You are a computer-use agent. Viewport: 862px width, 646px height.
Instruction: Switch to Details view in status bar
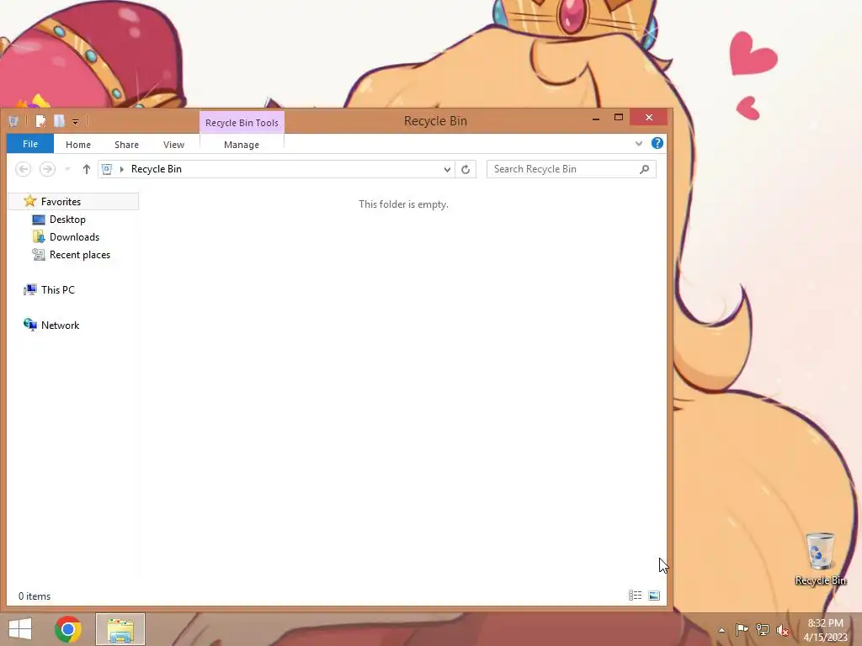tap(635, 595)
